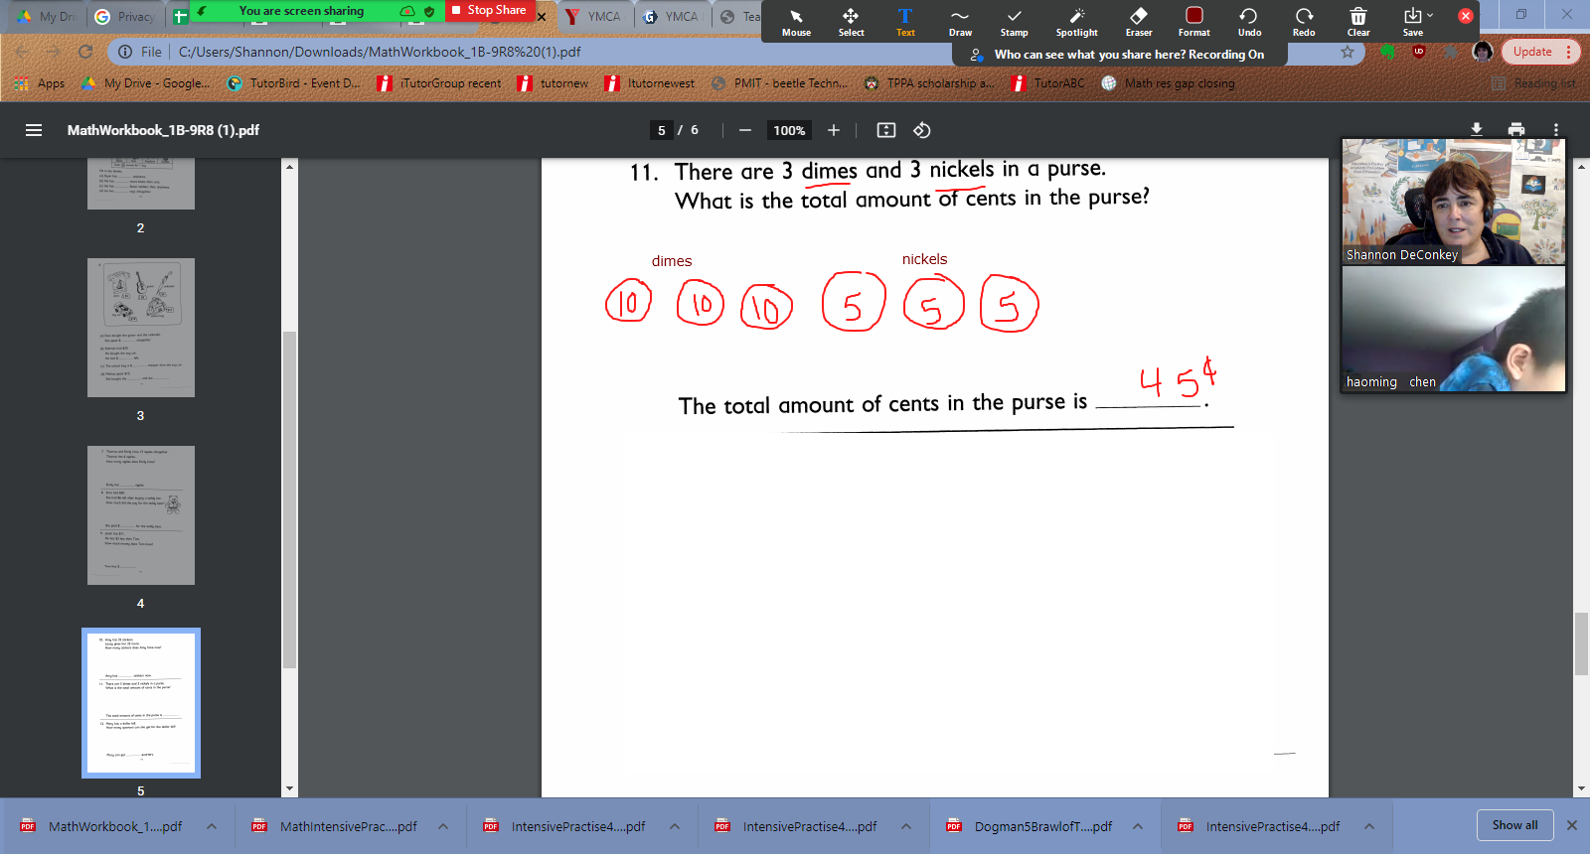Click the 100% zoom level field
The height and width of the screenshot is (854, 1590).
[789, 130]
